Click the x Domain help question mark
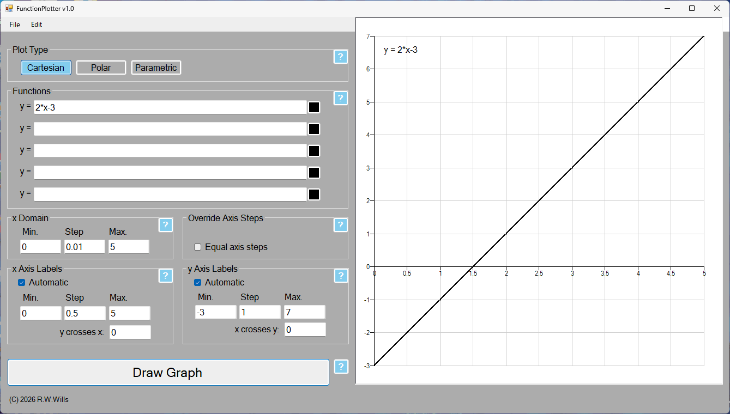Image resolution: width=730 pixels, height=414 pixels. 166,225
